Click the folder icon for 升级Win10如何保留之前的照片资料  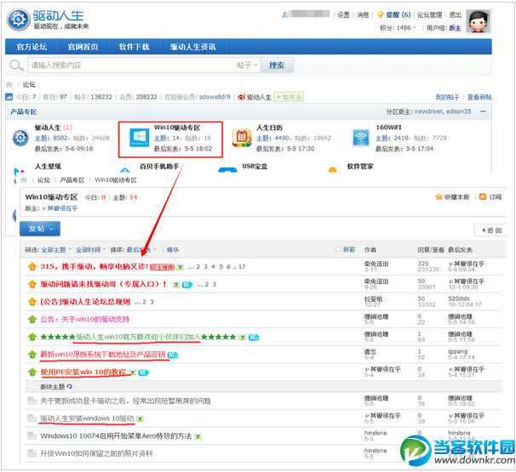tap(32, 453)
